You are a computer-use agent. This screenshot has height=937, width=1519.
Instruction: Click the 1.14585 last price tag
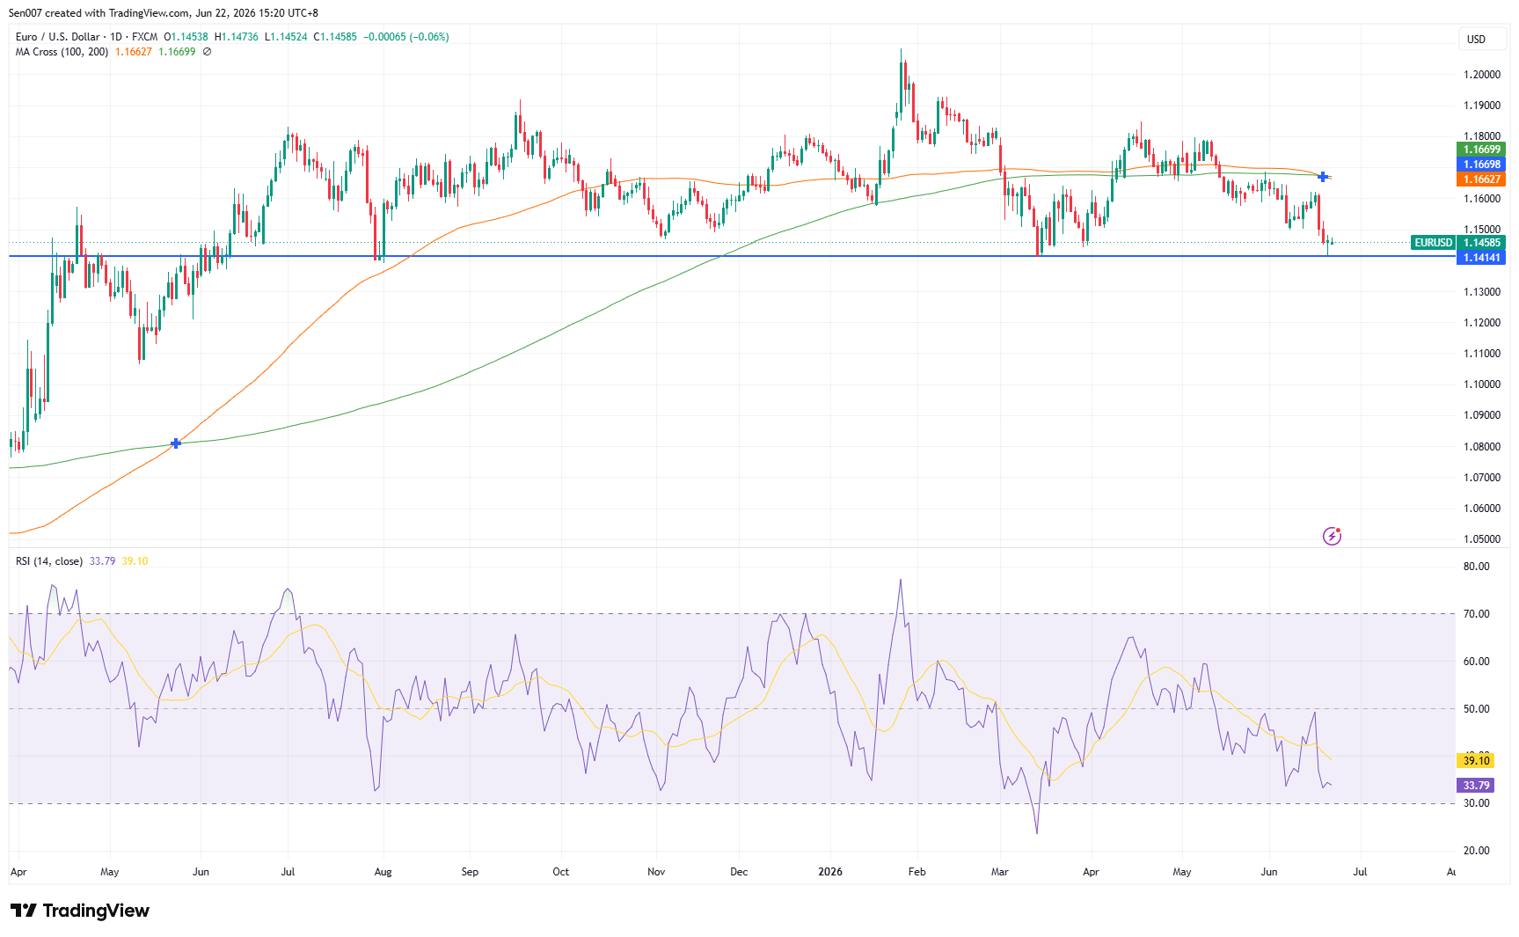pos(1481,243)
